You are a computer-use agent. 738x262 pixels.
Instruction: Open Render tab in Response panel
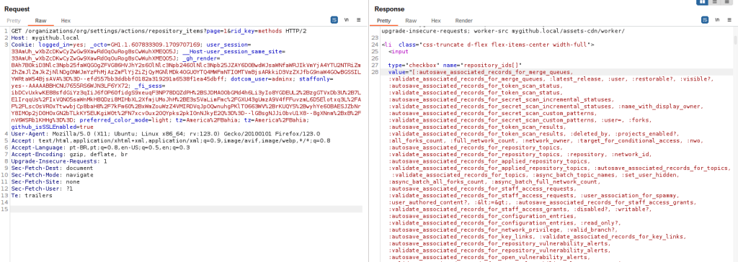tap(463, 21)
